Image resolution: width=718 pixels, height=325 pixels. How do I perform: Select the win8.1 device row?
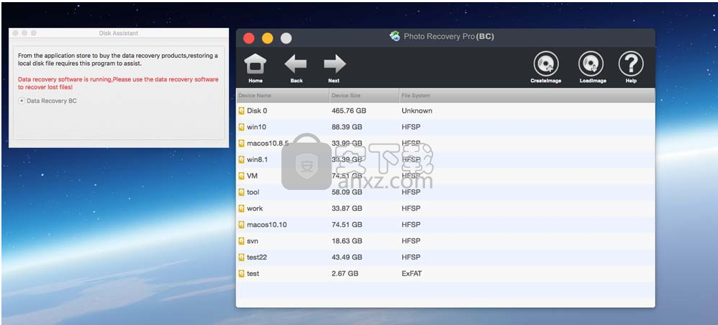coord(445,159)
